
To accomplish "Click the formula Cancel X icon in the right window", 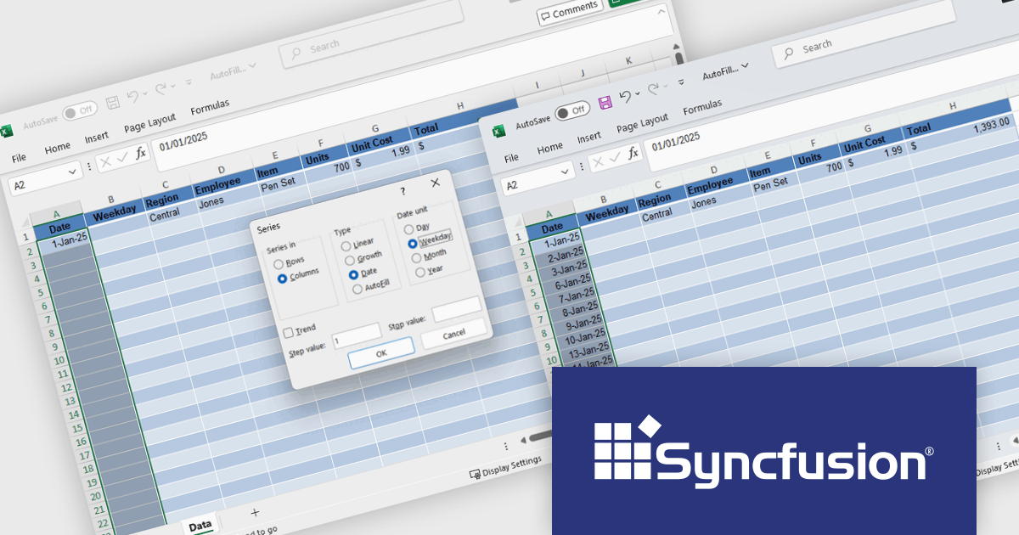I will tap(599, 161).
